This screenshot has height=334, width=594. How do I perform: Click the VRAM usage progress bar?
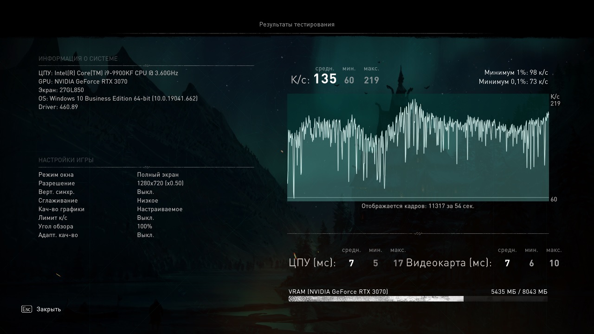click(418, 299)
